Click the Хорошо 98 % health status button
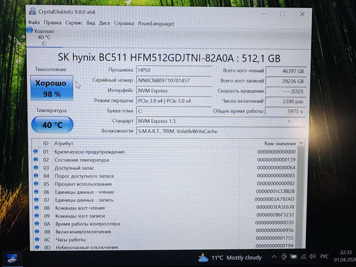The height and width of the screenshot is (267, 356). [52, 88]
